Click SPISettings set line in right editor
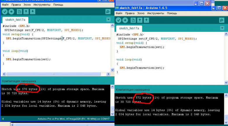Viewport: 228px width, 126px height. point(157,39)
